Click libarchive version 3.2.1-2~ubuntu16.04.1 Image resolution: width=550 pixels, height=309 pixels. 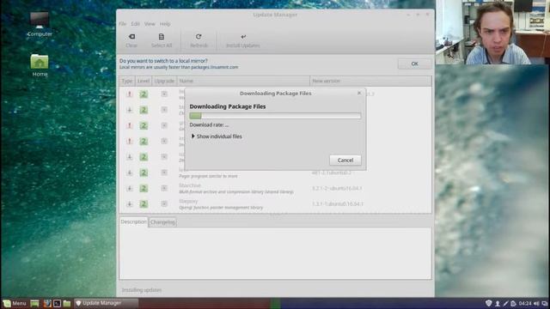point(337,188)
